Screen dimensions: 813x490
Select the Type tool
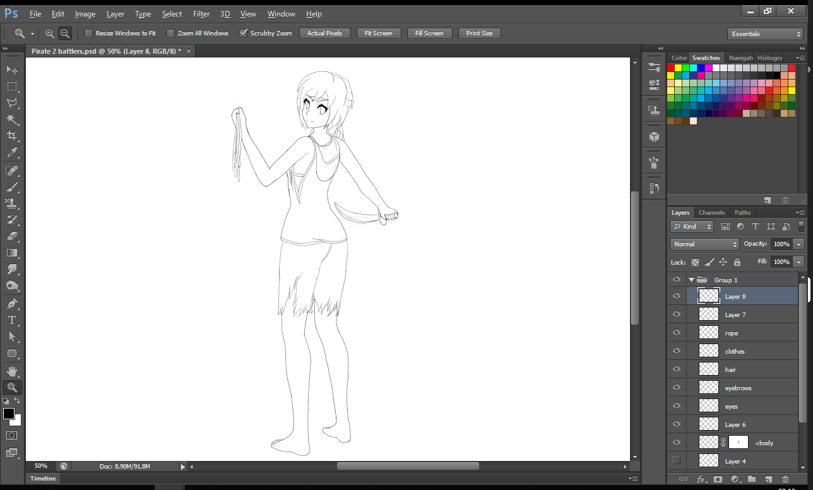click(12, 320)
